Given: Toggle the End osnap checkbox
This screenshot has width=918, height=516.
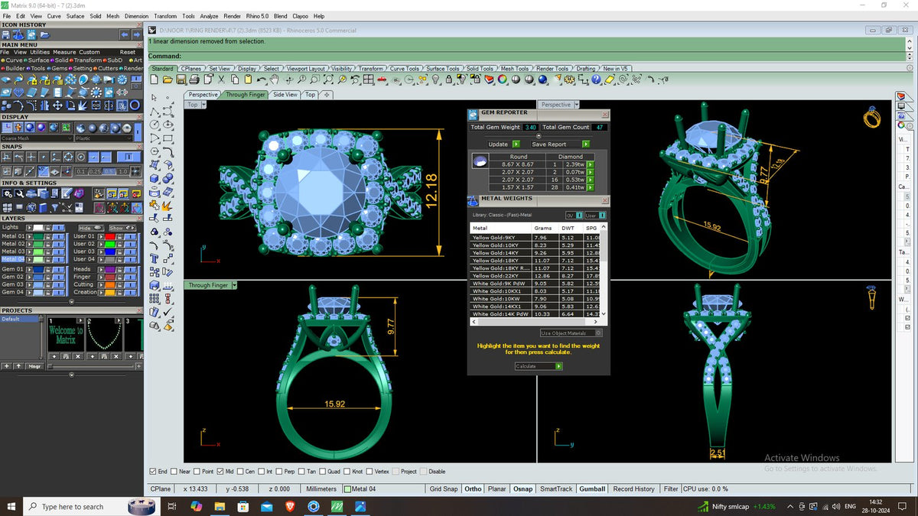Looking at the screenshot, I should 153,472.
